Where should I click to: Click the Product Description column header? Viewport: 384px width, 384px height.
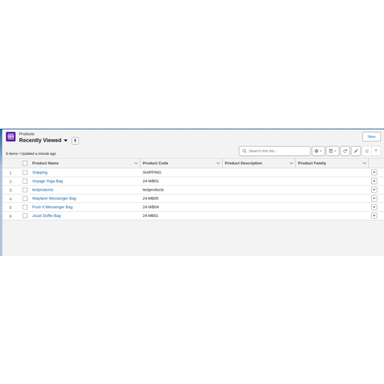[x=243, y=163]
